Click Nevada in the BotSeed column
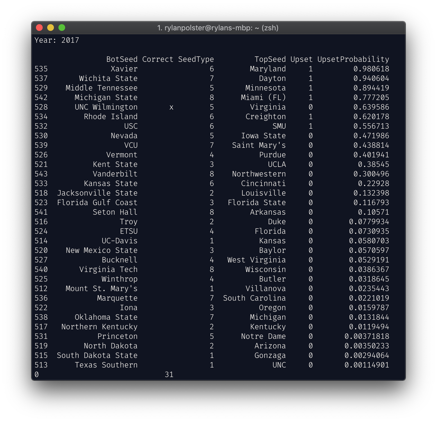This screenshot has width=437, height=422. pos(124,136)
